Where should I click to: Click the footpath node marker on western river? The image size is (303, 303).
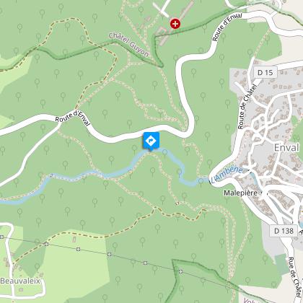pyautogui.click(x=51, y=175)
